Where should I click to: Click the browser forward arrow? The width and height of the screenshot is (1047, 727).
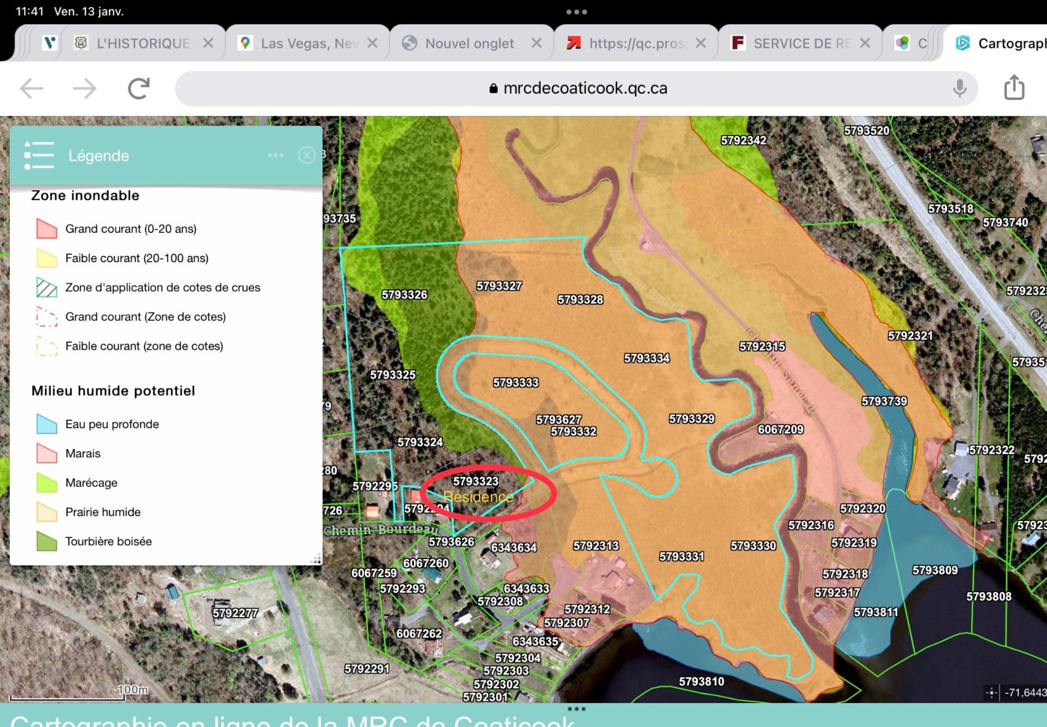point(85,88)
